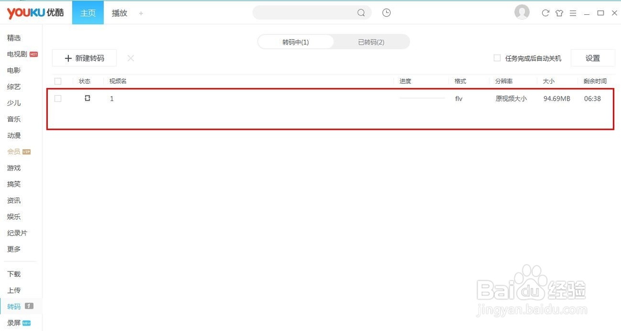This screenshot has height=331, width=621.
Task: Click the 状态 column header
Action: click(x=84, y=81)
